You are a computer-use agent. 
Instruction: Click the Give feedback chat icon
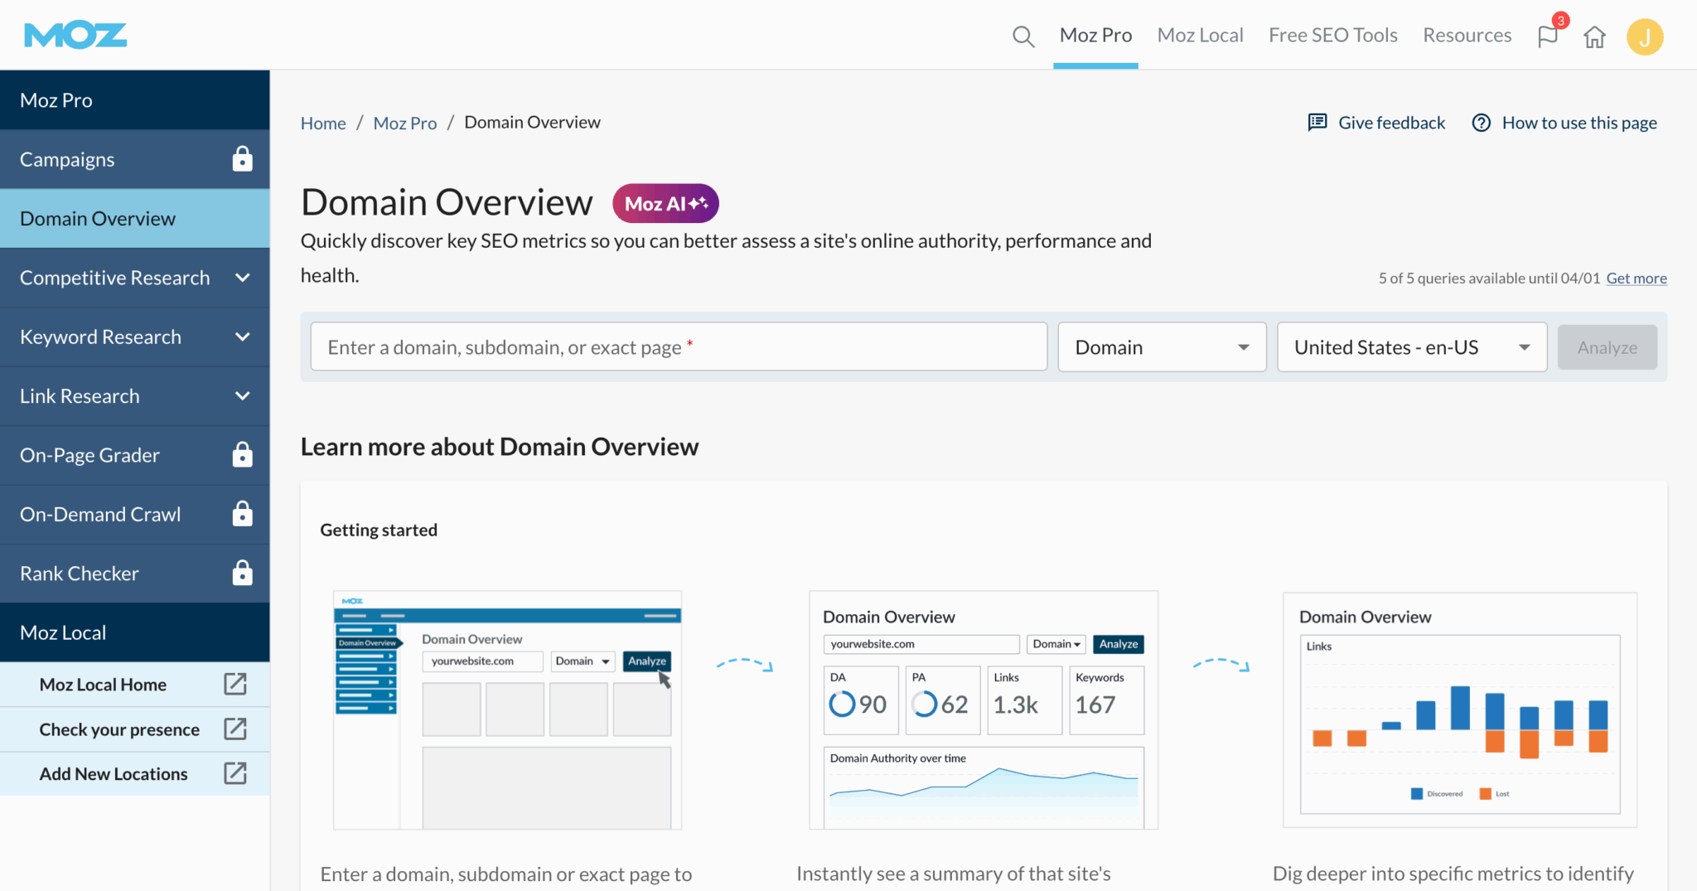[1317, 123]
